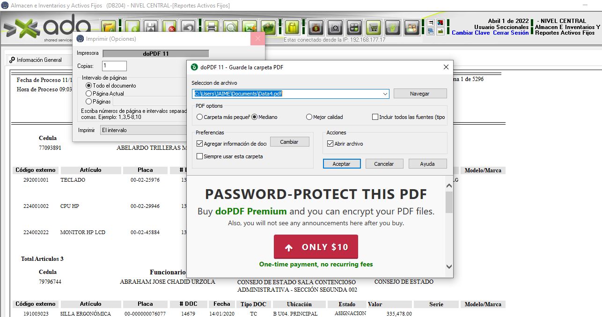Click the Cambiar Clave link
This screenshot has height=317, width=602.
click(471, 33)
